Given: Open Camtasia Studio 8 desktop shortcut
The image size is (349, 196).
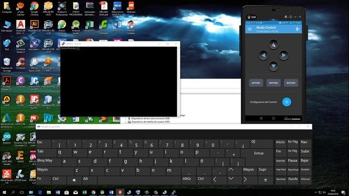Looking at the screenshot, I should 21,46.
